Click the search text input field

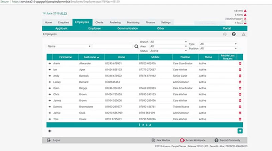[x=112, y=46]
